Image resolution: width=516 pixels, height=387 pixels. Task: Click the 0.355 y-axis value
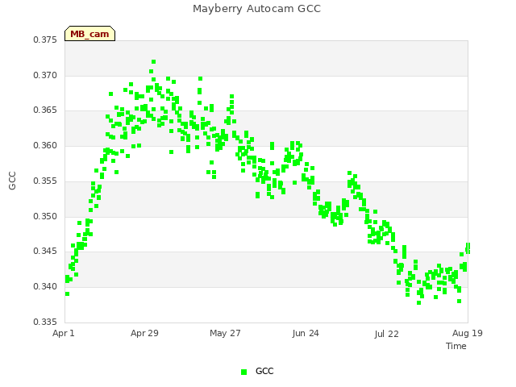tap(45, 181)
